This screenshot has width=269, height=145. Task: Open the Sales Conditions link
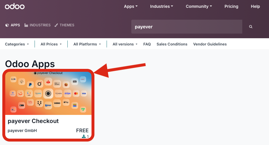click(x=172, y=44)
